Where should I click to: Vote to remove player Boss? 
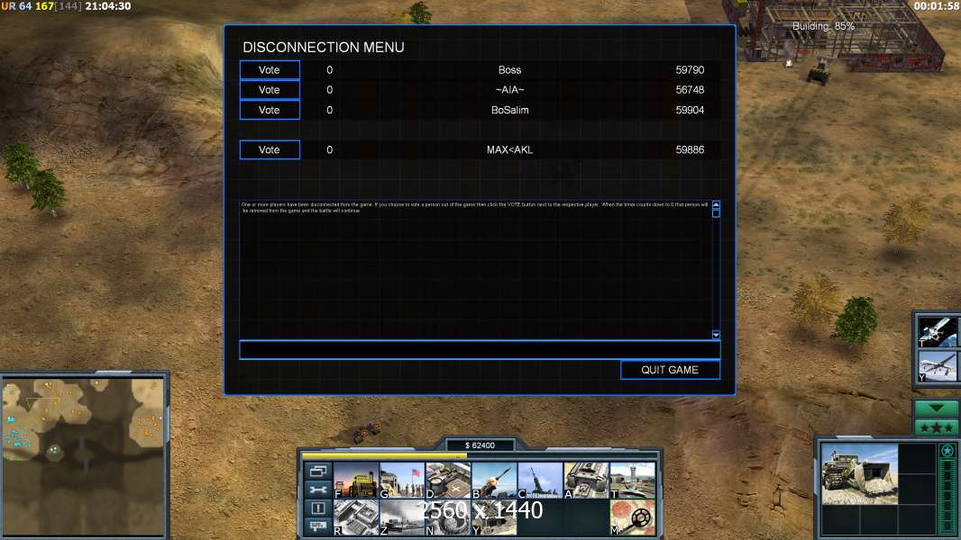(x=270, y=69)
